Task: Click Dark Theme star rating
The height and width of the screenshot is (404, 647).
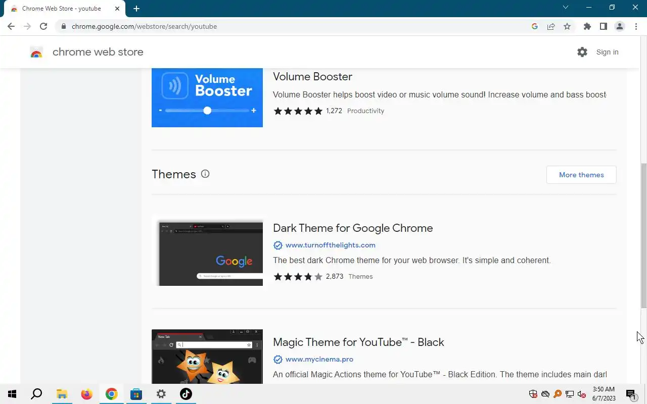Action: (298, 276)
